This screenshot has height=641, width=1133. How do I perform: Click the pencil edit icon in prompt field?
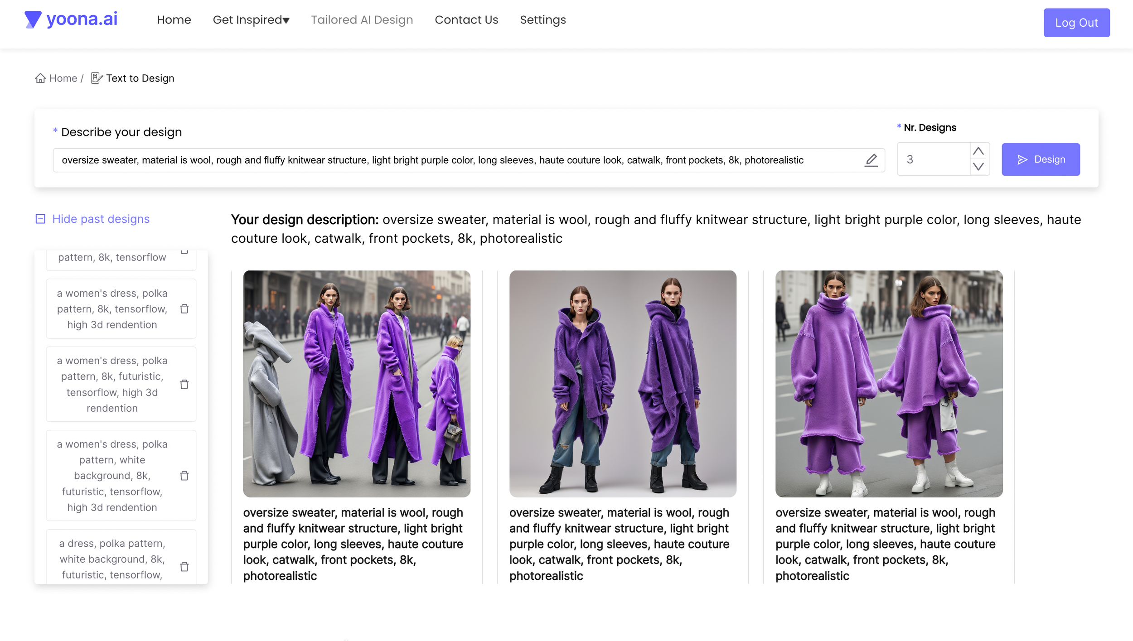(x=871, y=160)
